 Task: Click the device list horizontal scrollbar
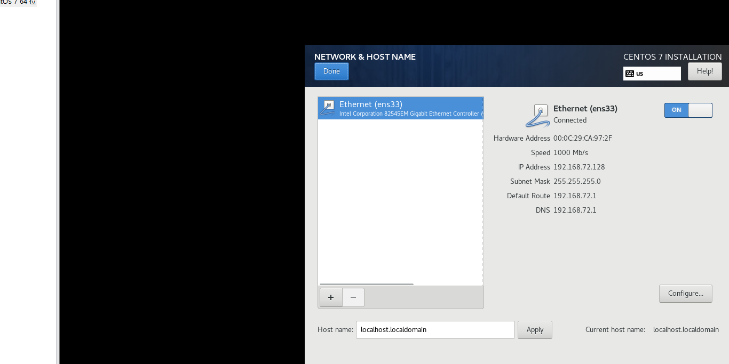366,284
